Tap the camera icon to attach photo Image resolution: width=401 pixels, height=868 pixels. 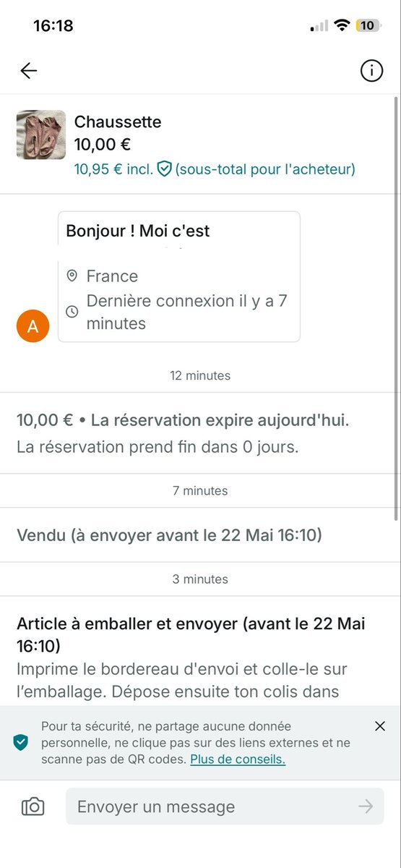coord(33,807)
